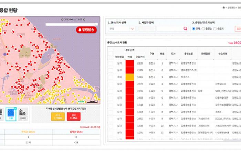
Task: Select the 산사태 landslide layer icon
Action: coord(23,113)
